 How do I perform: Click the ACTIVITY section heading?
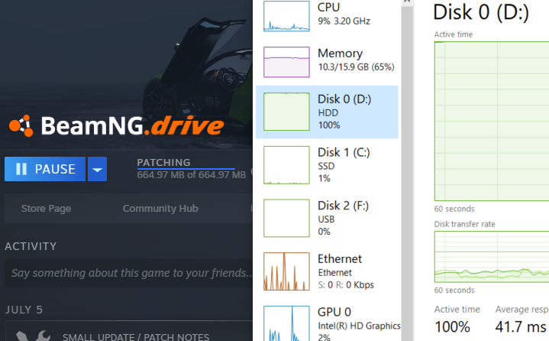click(x=31, y=246)
